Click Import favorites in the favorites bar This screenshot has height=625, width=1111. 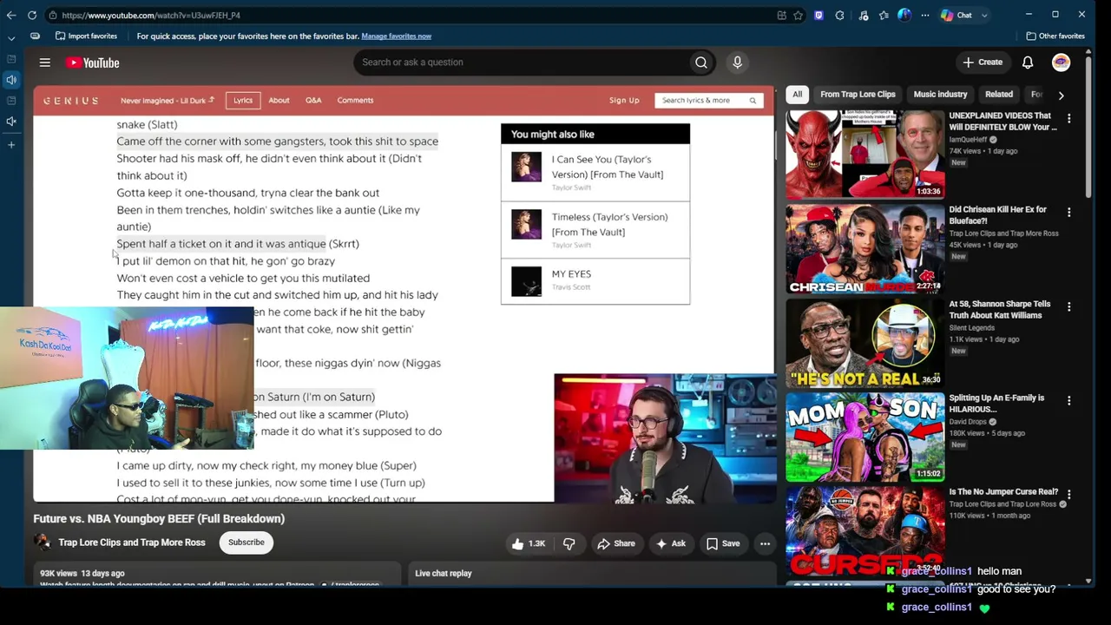(x=86, y=36)
